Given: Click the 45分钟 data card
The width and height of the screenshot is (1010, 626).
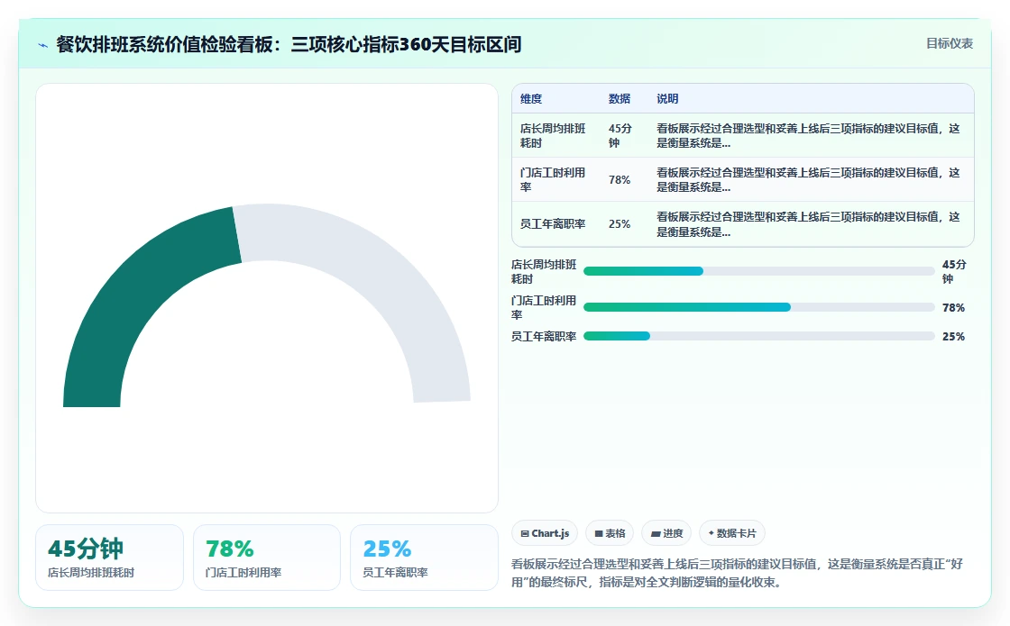Looking at the screenshot, I should (109, 558).
